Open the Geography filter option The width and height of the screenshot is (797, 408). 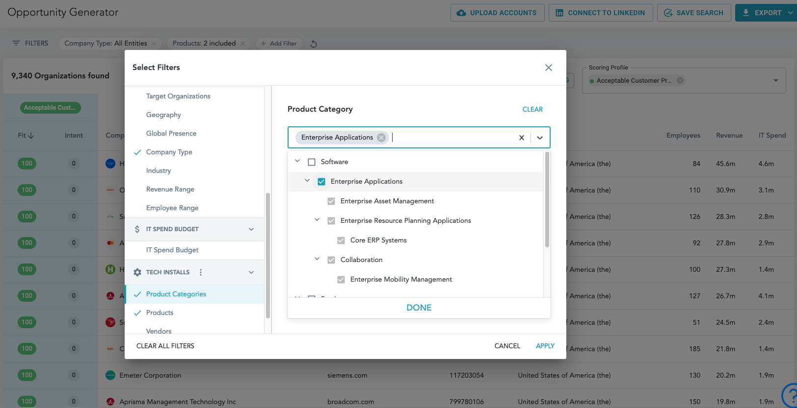(163, 115)
